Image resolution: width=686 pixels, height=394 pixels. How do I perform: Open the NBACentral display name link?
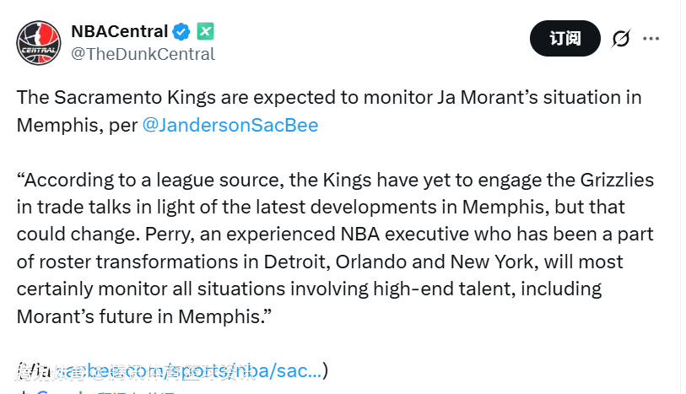click(119, 32)
